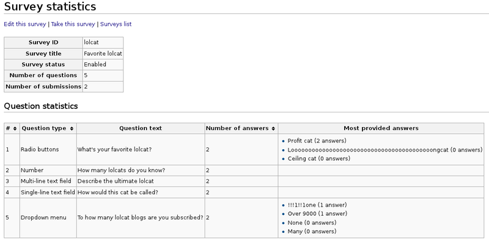Viewport: 489px width, 242px height.
Task: Click the Most provided answers header
Action: (381, 128)
